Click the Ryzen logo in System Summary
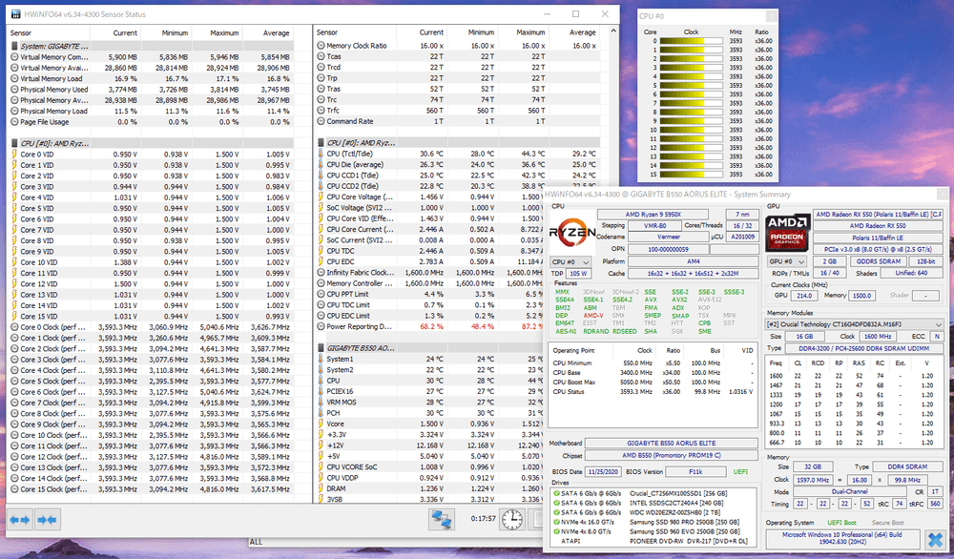The height and width of the screenshot is (559, 954). 571,232
